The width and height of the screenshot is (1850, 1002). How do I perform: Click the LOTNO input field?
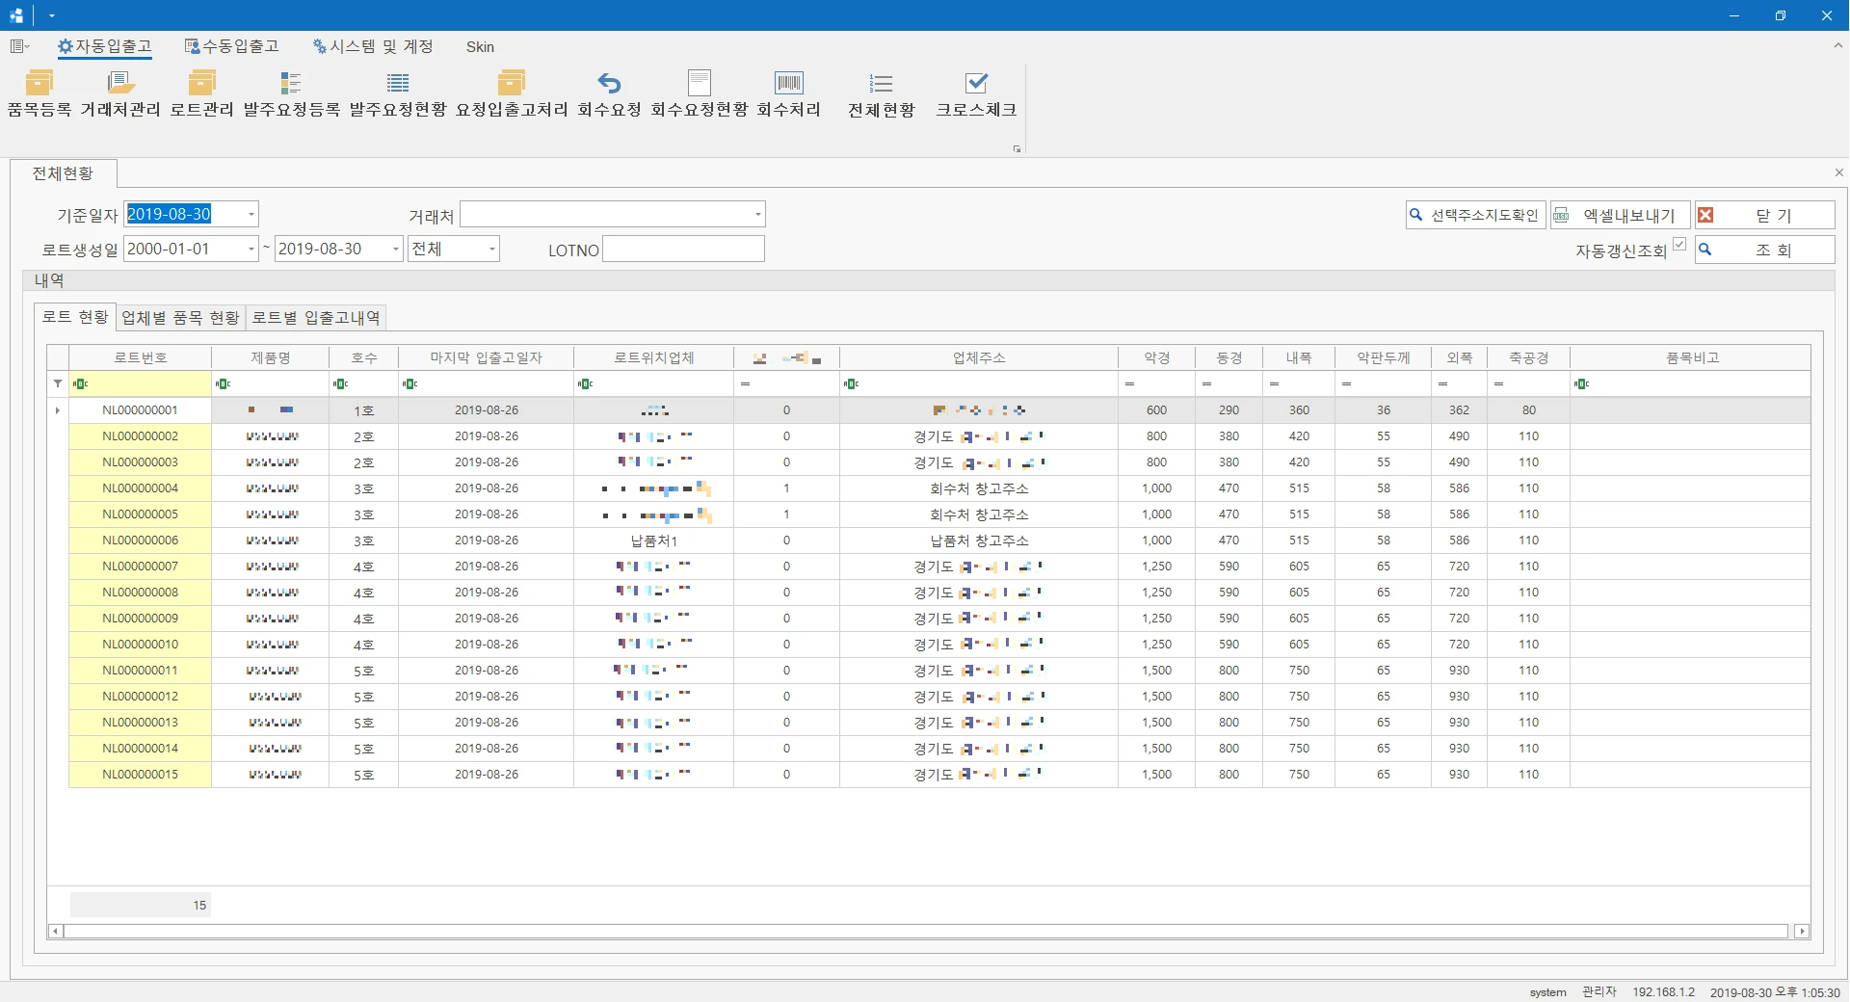[683, 250]
